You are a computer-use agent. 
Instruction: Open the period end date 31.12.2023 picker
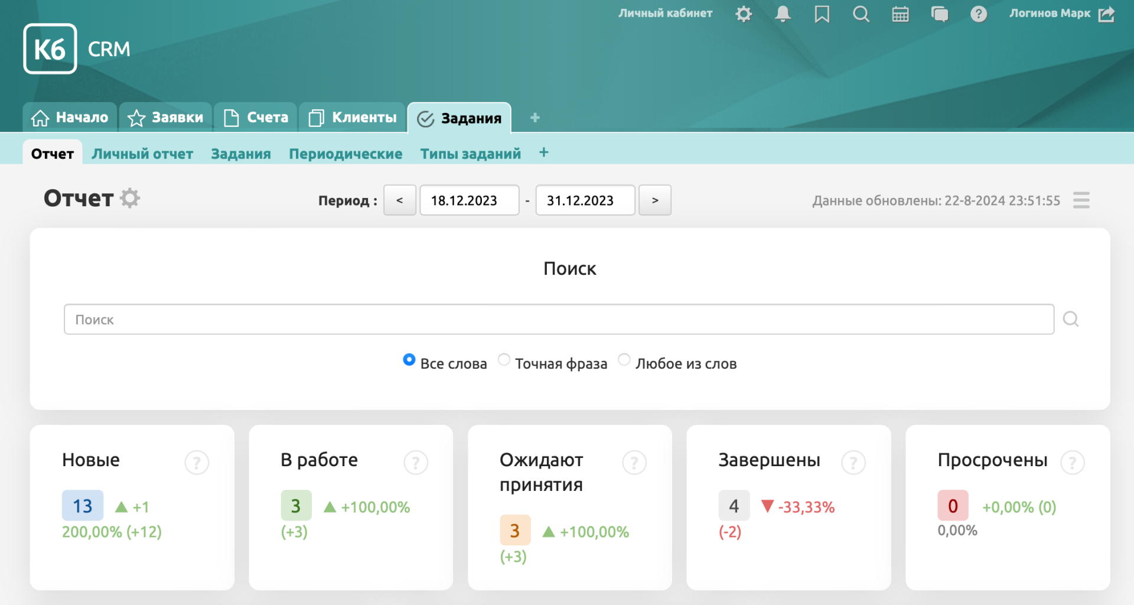coord(585,200)
